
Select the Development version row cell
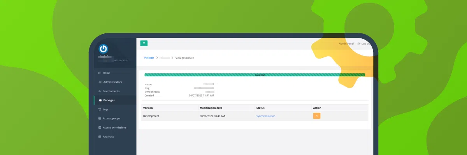coord(151,116)
